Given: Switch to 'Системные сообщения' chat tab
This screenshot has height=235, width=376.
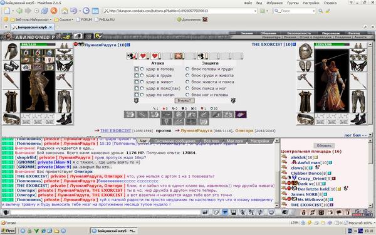Looking at the screenshot, I should coord(175,141).
